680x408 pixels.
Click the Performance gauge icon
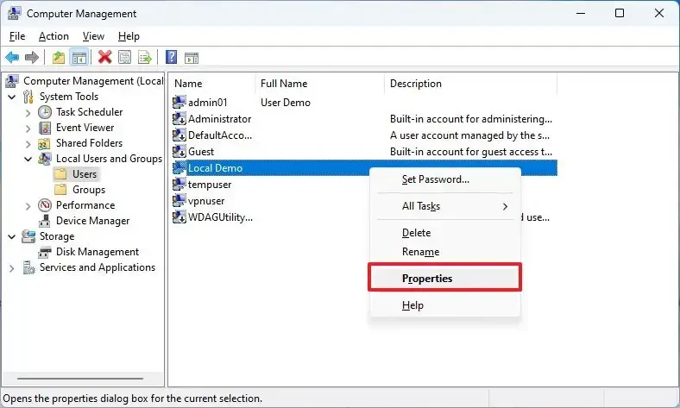(45, 205)
